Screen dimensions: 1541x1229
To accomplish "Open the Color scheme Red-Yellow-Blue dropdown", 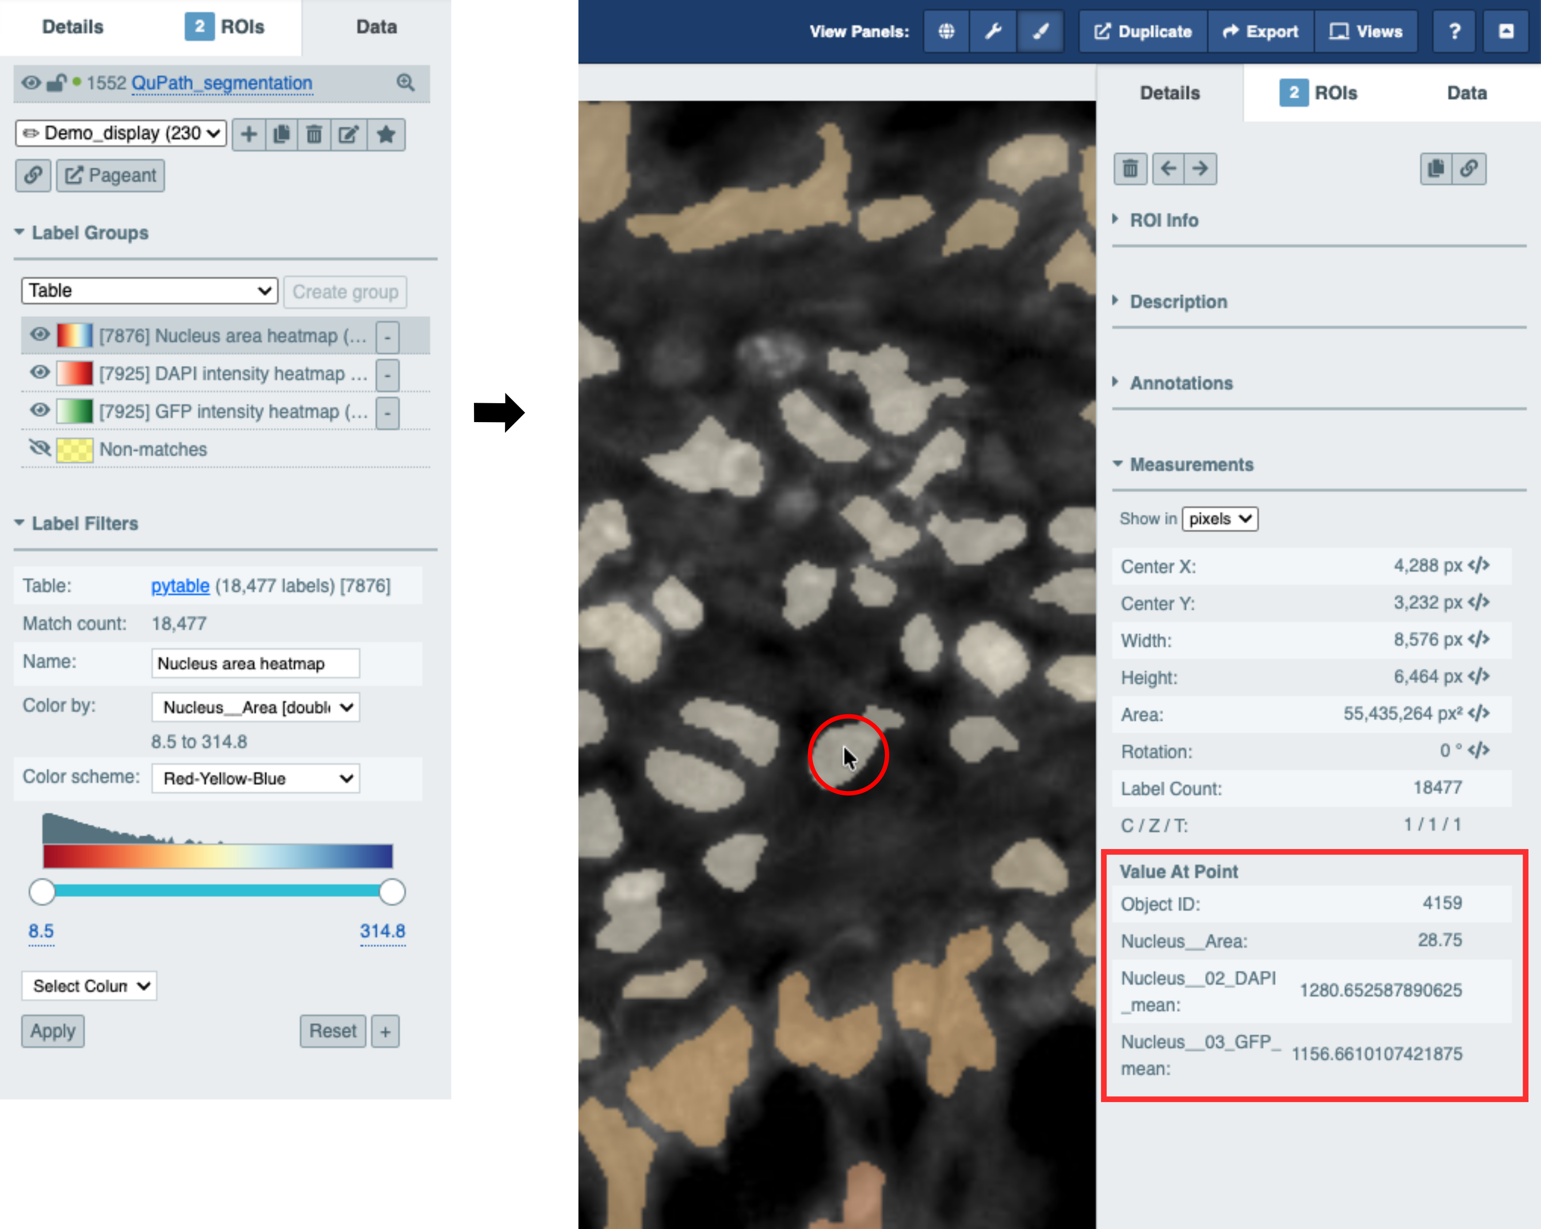I will tap(256, 779).
